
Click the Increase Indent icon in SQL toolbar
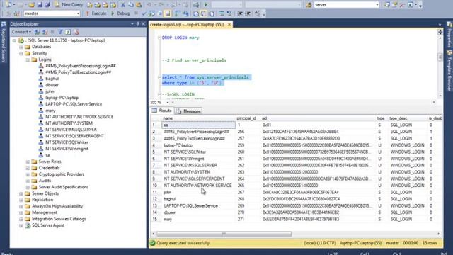click(248, 13)
